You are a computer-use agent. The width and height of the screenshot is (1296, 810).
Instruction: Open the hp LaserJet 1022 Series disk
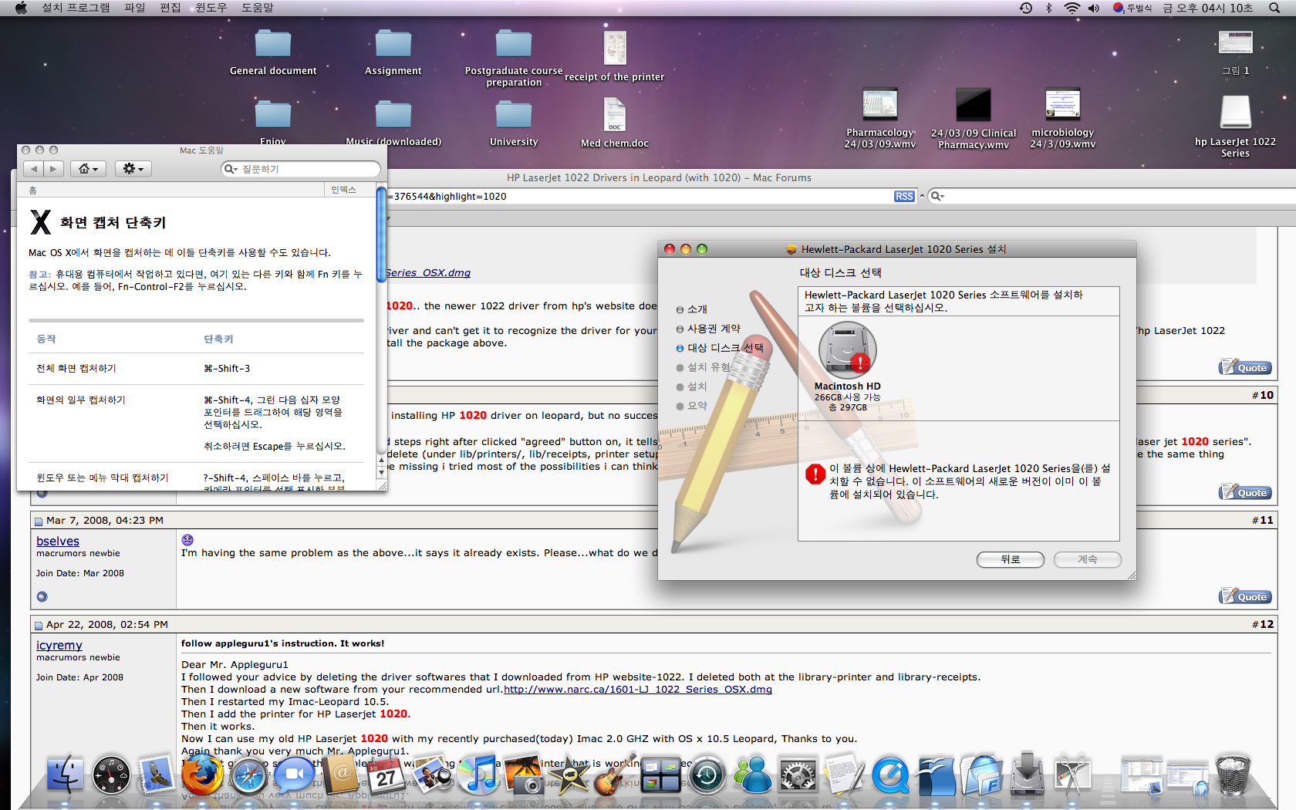click(x=1235, y=113)
